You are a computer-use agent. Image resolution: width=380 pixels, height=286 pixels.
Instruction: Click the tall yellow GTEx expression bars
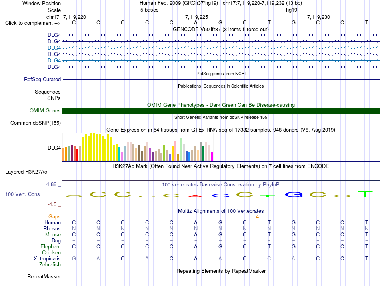click(97, 147)
